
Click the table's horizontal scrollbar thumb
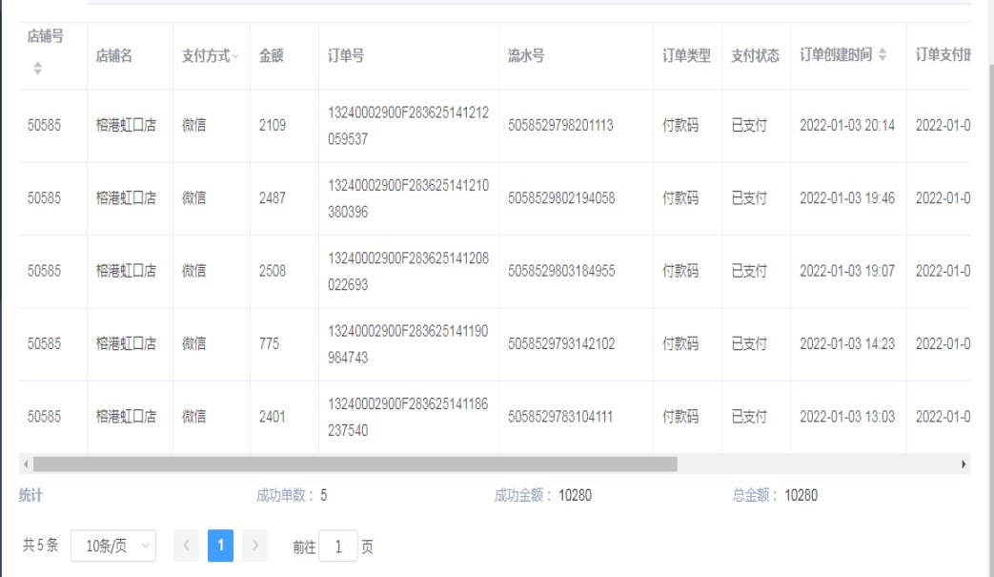pyautogui.click(x=353, y=464)
